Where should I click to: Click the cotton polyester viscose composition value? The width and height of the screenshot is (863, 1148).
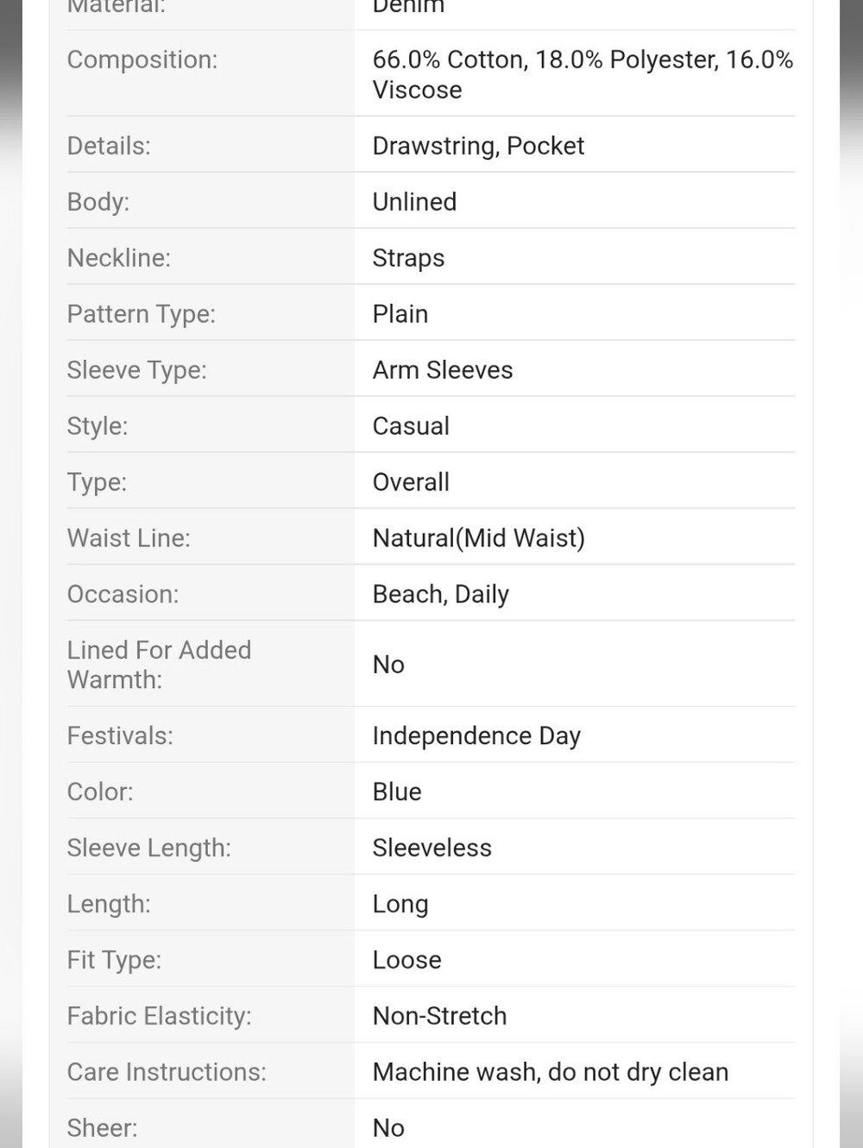pyautogui.click(x=583, y=74)
